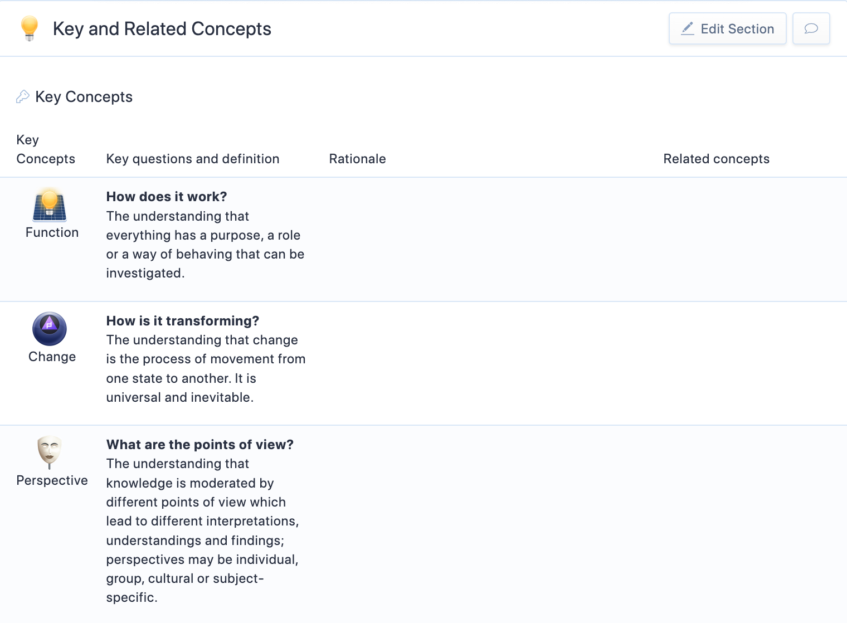Click the Key Concepts column header

point(46,149)
